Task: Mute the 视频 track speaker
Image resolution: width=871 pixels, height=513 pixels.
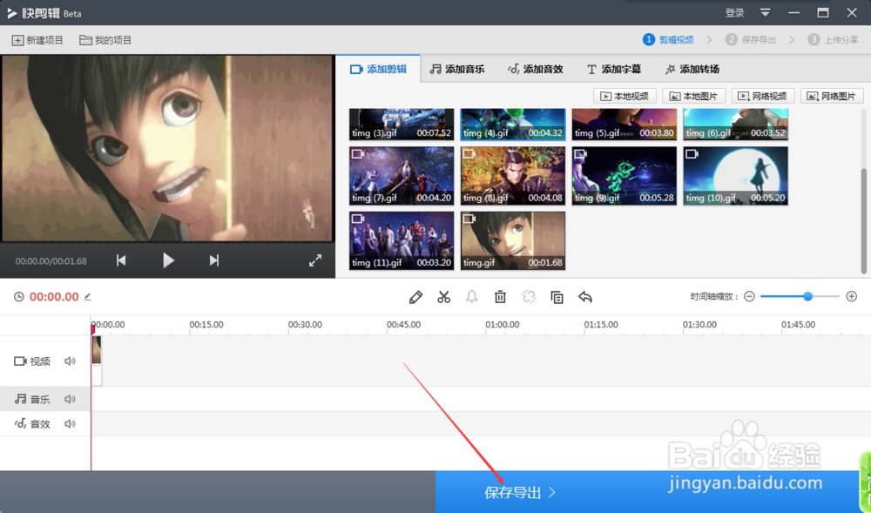Action: 70,361
